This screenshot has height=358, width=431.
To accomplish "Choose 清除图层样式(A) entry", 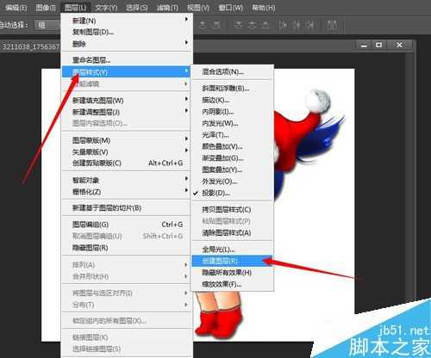I will coord(232,233).
